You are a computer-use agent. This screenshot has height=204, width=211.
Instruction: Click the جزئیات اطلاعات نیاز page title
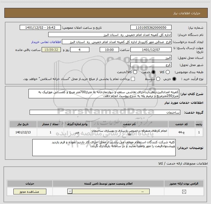pyautogui.click(x=187, y=13)
